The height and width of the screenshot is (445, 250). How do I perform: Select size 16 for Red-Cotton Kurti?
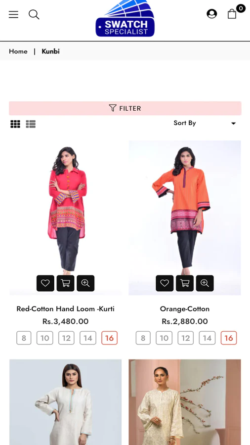(x=109, y=338)
